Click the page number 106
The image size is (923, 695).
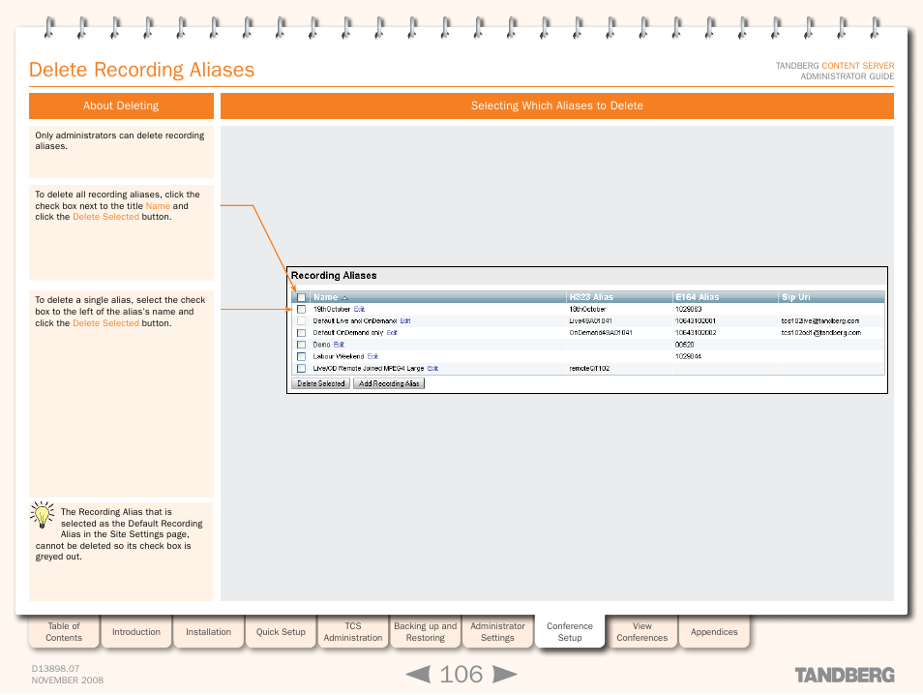461,675
